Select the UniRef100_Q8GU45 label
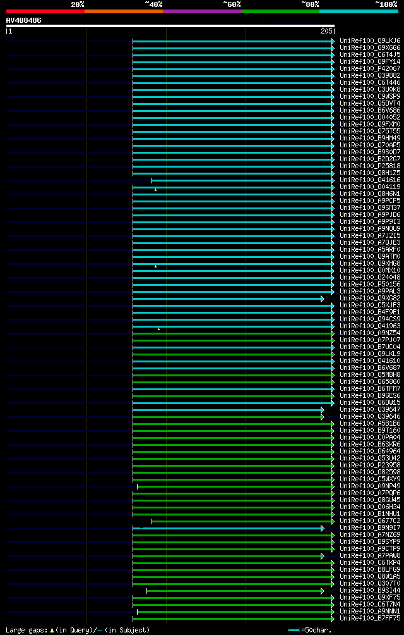404x635 pixels. [x=370, y=500]
